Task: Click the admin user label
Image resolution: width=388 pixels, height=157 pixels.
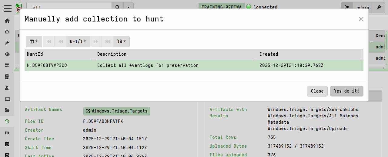Action: pyautogui.click(x=363, y=7)
